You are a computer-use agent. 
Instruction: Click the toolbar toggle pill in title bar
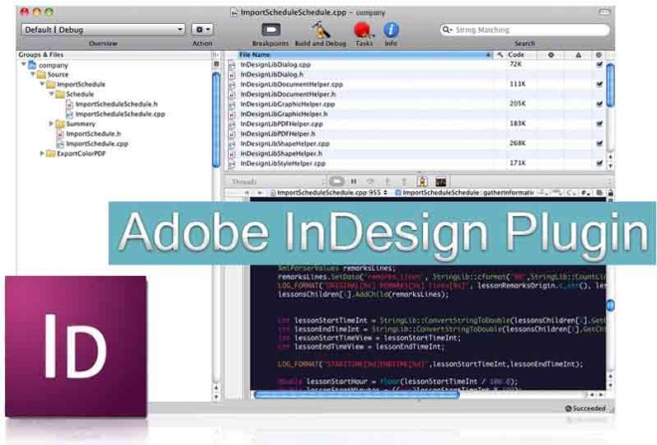pos(604,12)
